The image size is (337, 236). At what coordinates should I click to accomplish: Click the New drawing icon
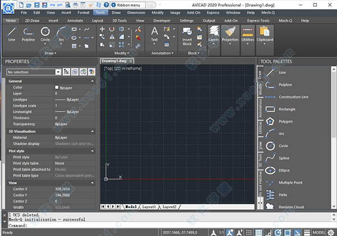[21, 4]
